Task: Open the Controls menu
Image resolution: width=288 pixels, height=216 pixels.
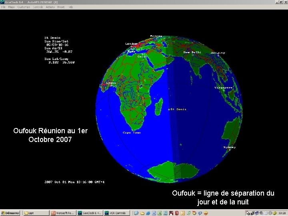Action: pos(38,7)
